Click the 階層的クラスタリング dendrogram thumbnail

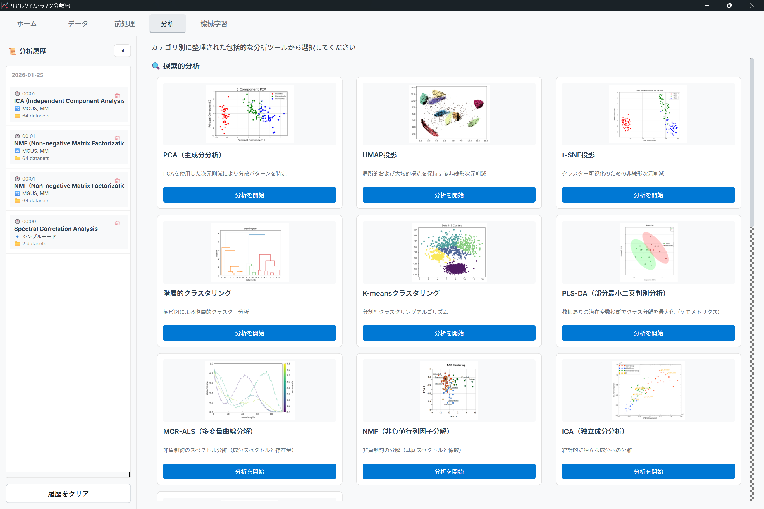click(x=249, y=252)
